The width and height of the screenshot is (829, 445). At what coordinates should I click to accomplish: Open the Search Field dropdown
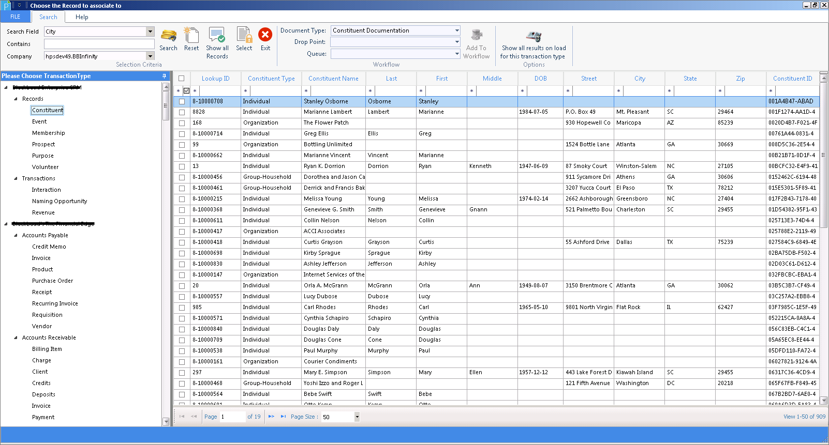click(150, 32)
